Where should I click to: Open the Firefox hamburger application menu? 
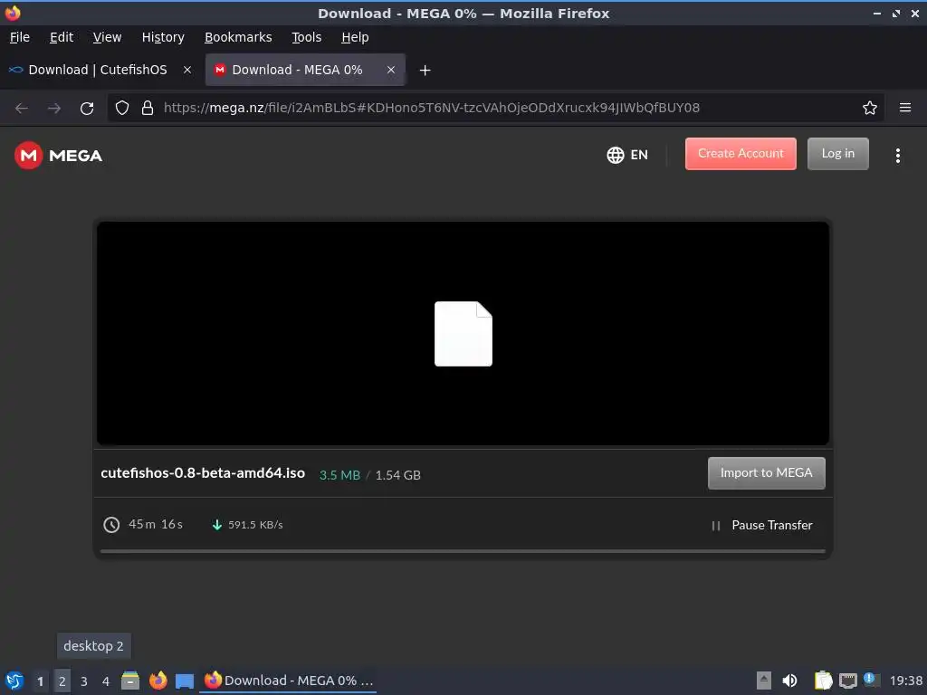[904, 108]
